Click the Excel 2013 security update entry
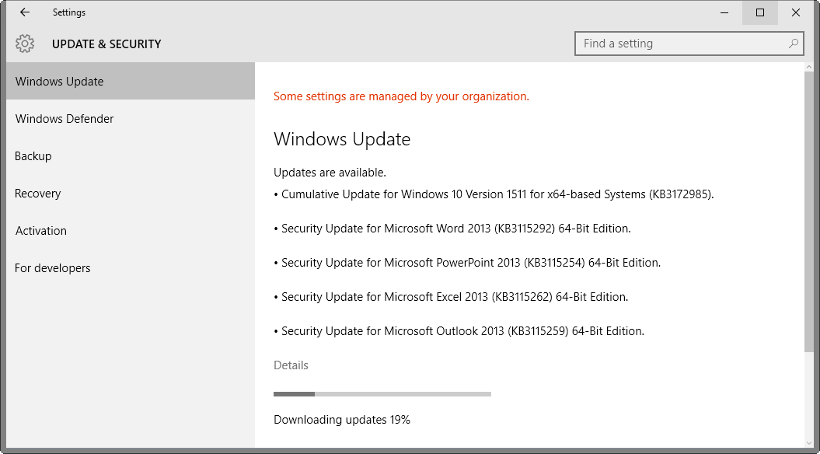 pyautogui.click(x=451, y=297)
